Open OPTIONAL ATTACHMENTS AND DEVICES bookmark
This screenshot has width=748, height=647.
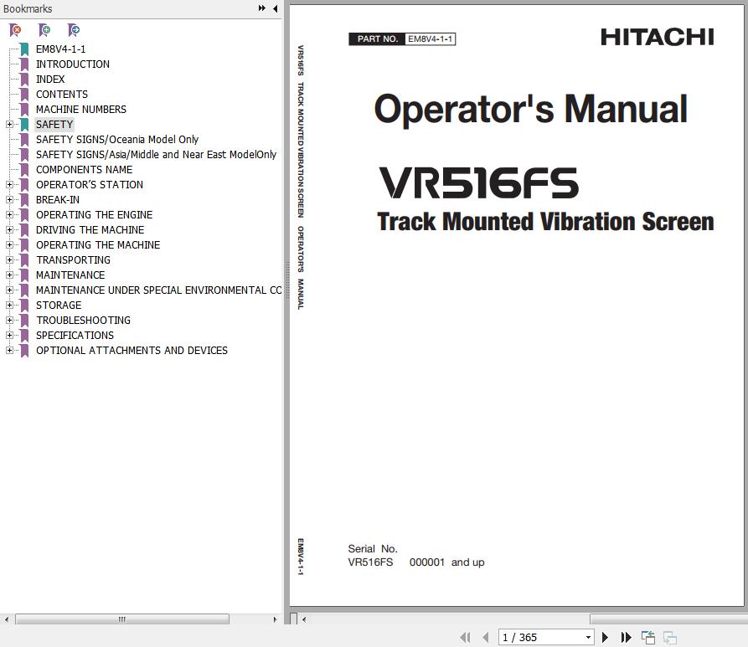(132, 351)
